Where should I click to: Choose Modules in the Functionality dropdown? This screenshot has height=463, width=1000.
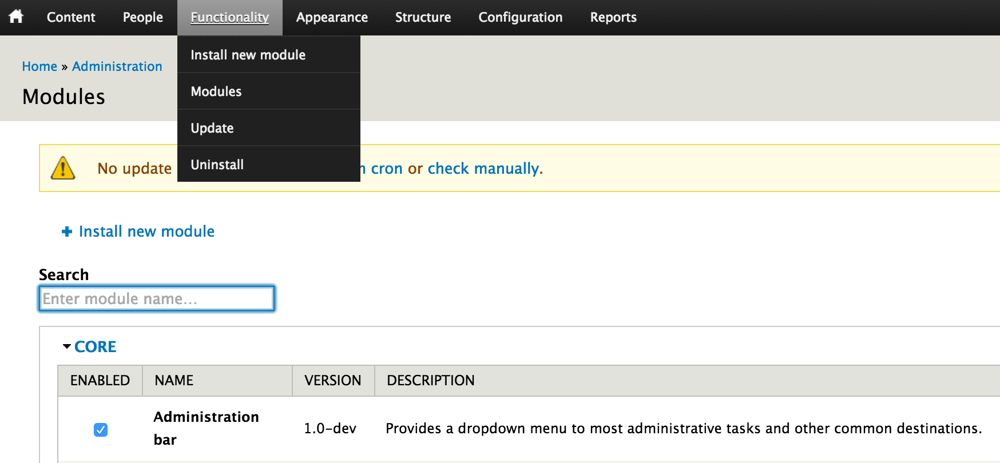point(216,91)
